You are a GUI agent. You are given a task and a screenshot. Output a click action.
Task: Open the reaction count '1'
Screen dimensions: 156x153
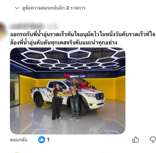tap(48, 140)
